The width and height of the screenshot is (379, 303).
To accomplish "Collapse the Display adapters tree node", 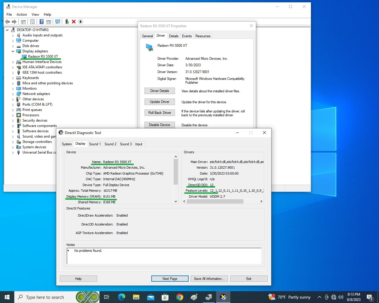I will pos(13,51).
